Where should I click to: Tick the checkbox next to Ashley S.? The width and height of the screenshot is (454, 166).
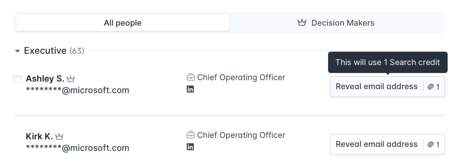pos(17,79)
